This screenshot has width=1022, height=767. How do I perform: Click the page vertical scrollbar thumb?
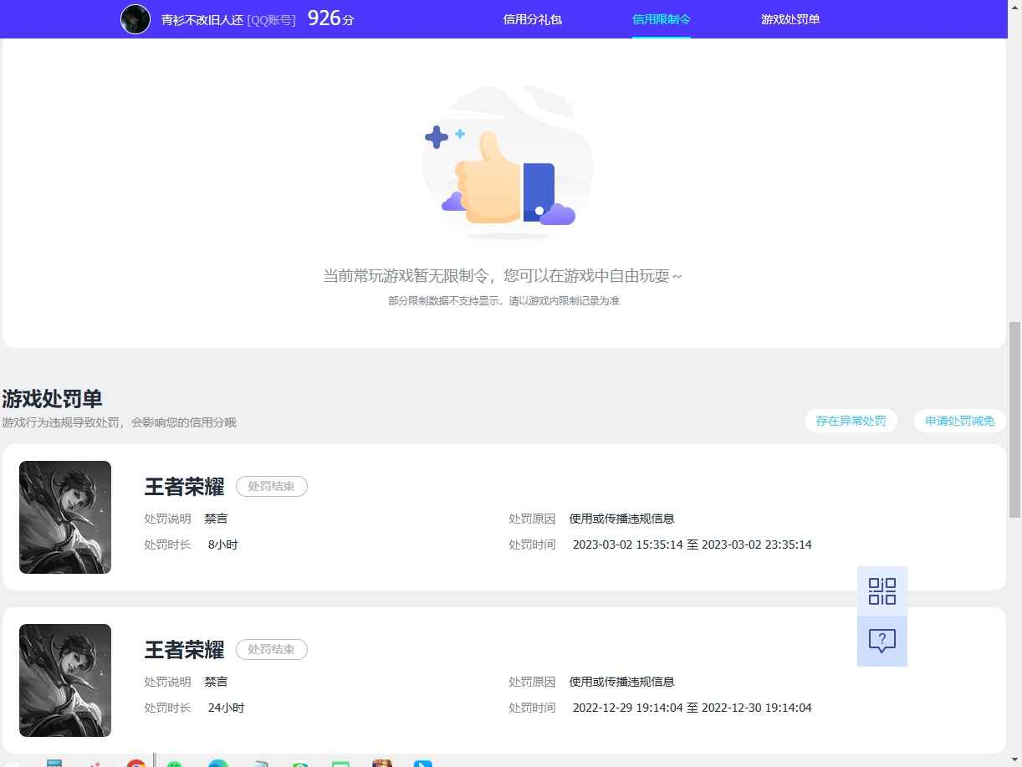tap(1015, 420)
